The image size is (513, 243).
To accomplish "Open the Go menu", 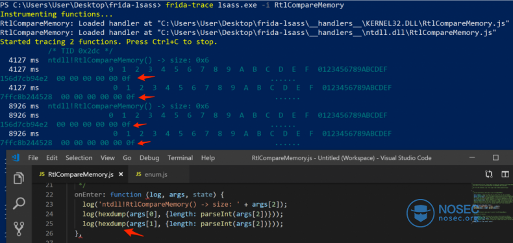I will 127,157.
